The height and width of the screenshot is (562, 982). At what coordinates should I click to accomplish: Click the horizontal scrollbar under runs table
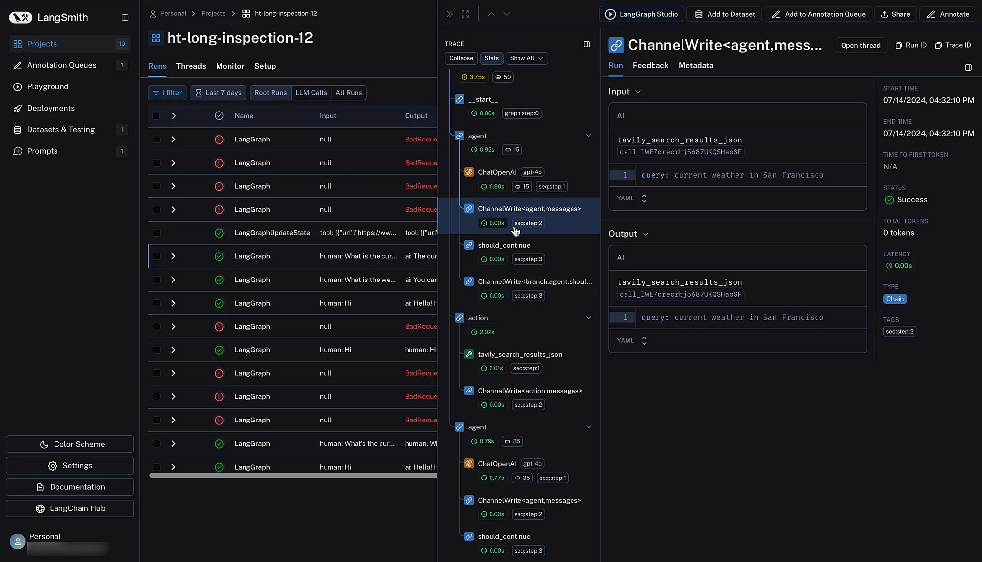293,476
